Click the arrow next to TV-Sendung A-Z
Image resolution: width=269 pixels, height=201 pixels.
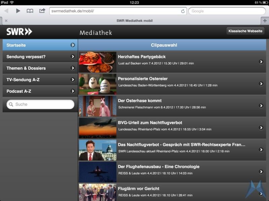pyautogui.click(x=73, y=80)
